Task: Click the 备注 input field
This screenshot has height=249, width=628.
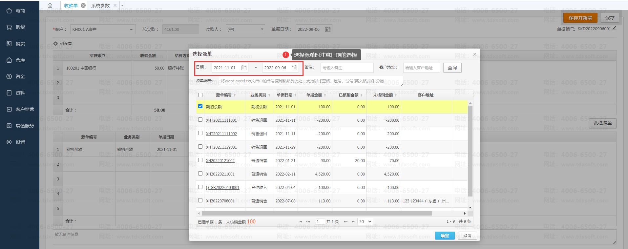Action: pyautogui.click(x=347, y=68)
